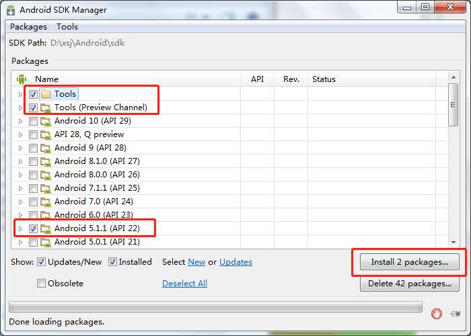Click the New selection link
This screenshot has width=471, height=336.
pyautogui.click(x=196, y=262)
